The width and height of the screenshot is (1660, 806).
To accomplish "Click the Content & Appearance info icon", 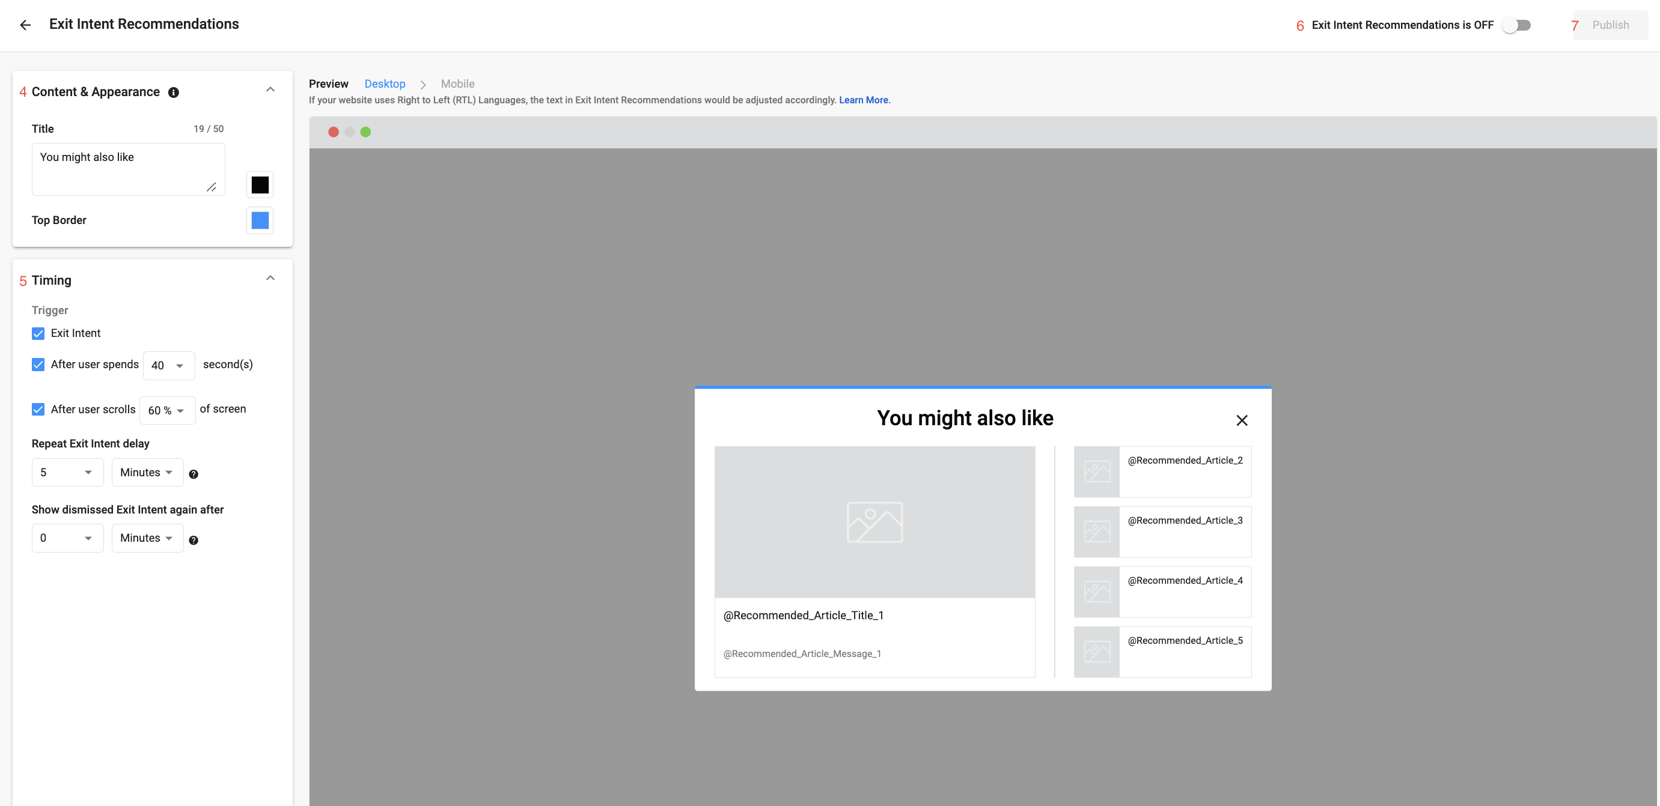I will (173, 92).
